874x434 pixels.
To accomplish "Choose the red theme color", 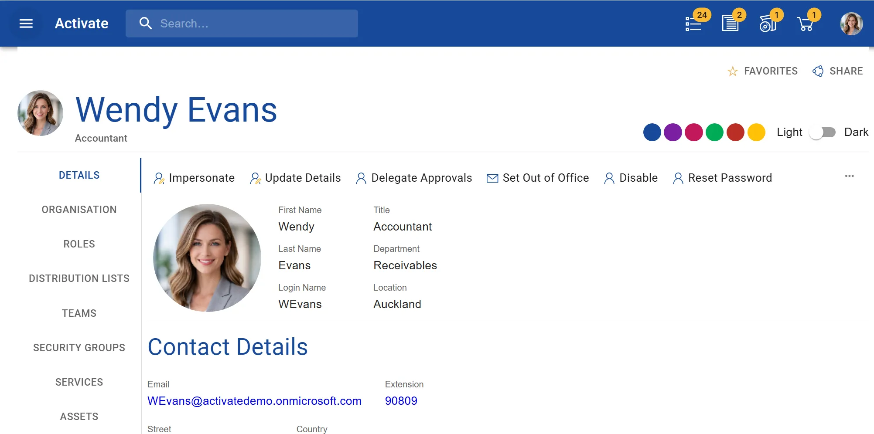I will point(735,132).
